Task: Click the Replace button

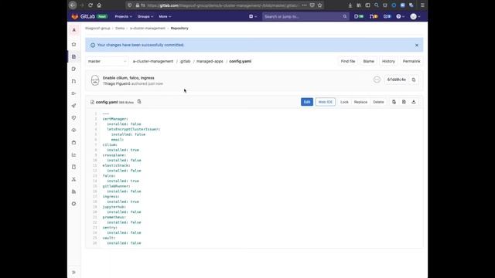Action: tap(360, 102)
